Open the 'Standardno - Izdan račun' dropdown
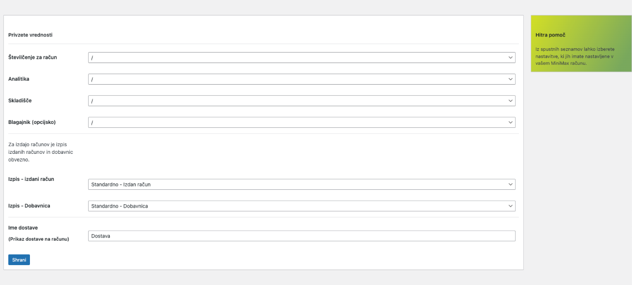Screen dimensions: 632x285 pyautogui.click(x=302, y=184)
